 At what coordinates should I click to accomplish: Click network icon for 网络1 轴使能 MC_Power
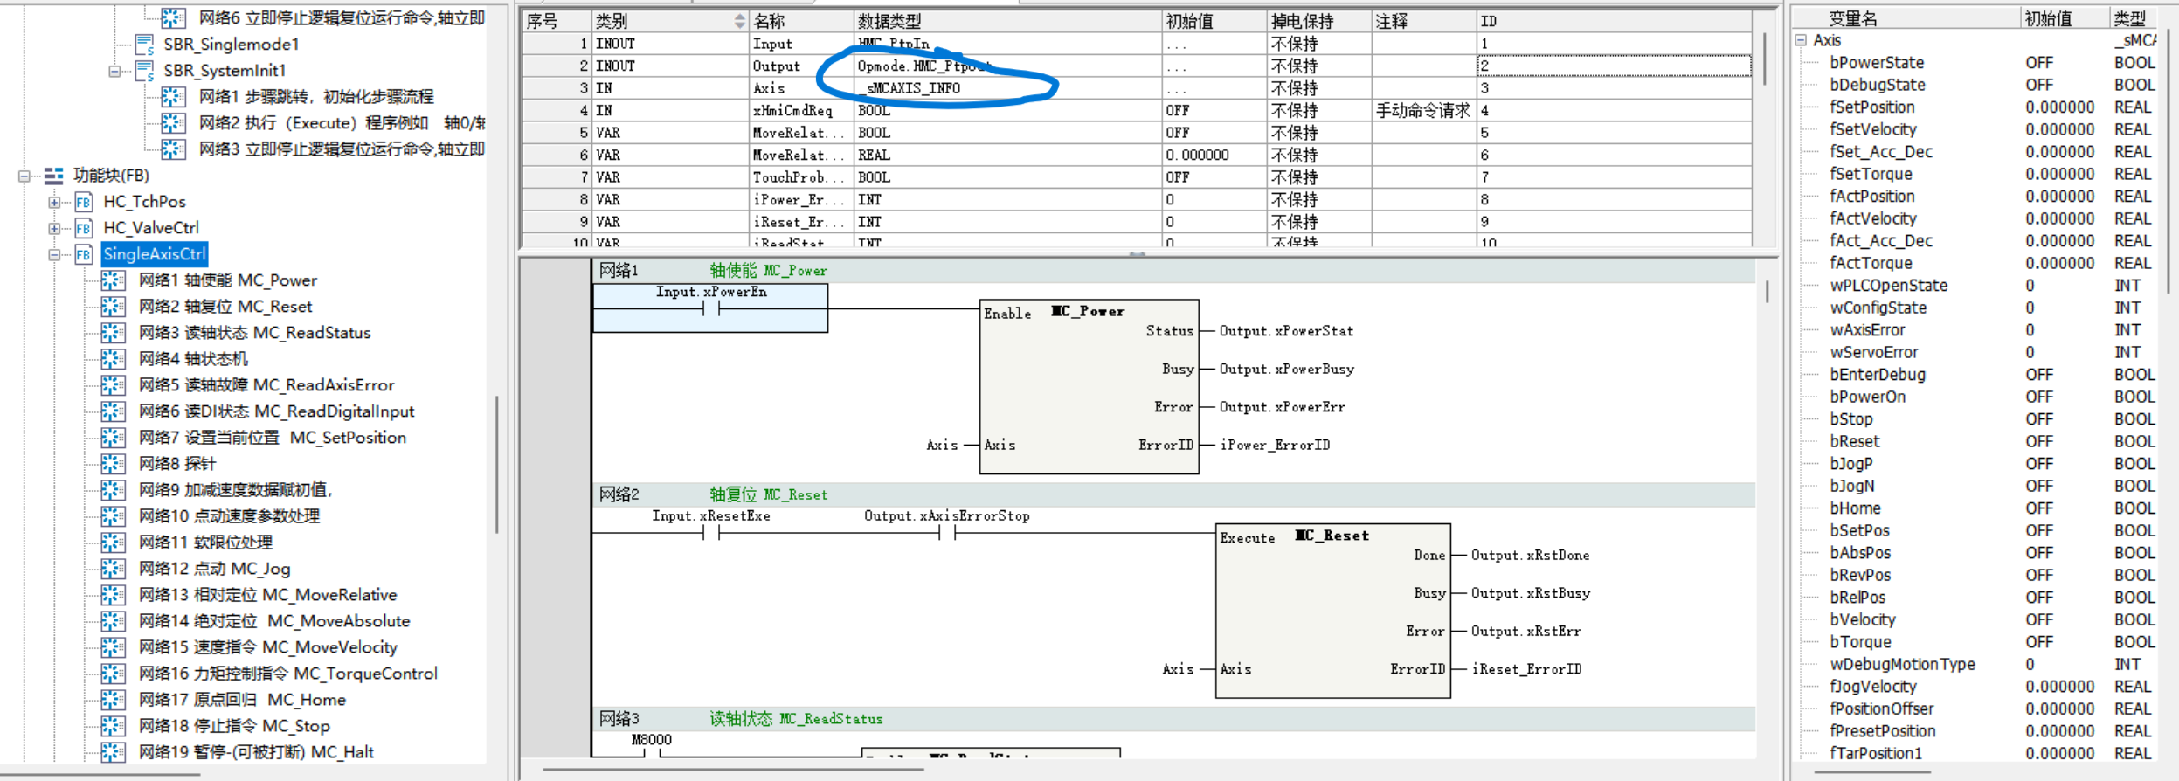tap(113, 280)
